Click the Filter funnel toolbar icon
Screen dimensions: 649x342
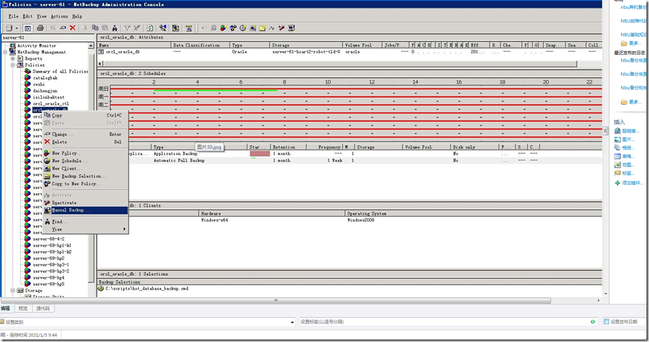(127, 28)
